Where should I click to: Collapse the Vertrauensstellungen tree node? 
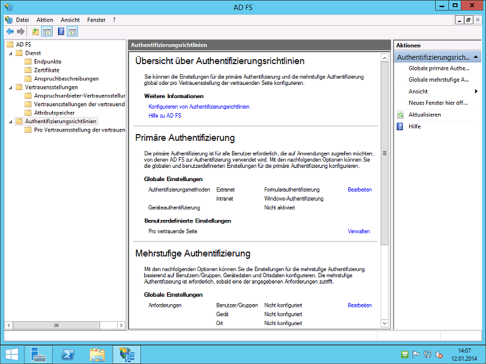11,87
